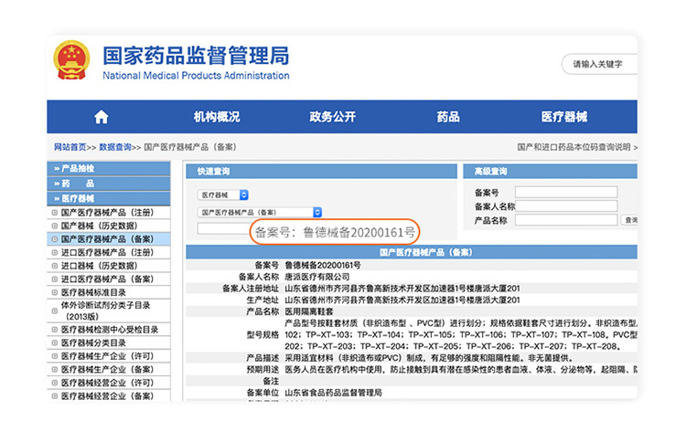Click the 数据查询 breadcrumb link
Image resolution: width=686 pixels, height=432 pixels.
click(x=115, y=146)
